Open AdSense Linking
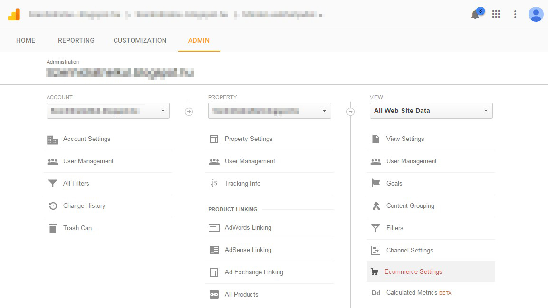Image resolution: width=548 pixels, height=308 pixels. [x=247, y=250]
